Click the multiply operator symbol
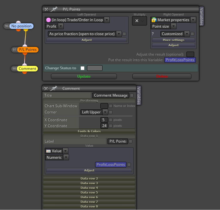The image size is (220, 210). click(137, 21)
